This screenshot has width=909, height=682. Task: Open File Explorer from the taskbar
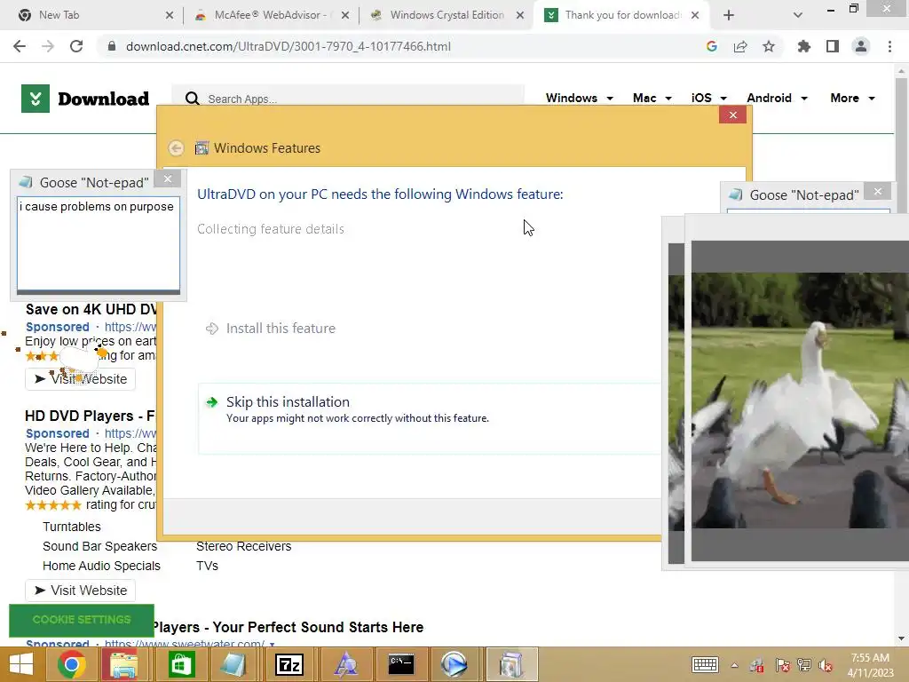(x=123, y=664)
